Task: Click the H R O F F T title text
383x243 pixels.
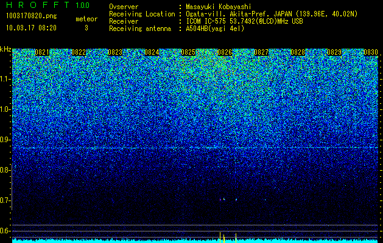Action: (x=38, y=5)
